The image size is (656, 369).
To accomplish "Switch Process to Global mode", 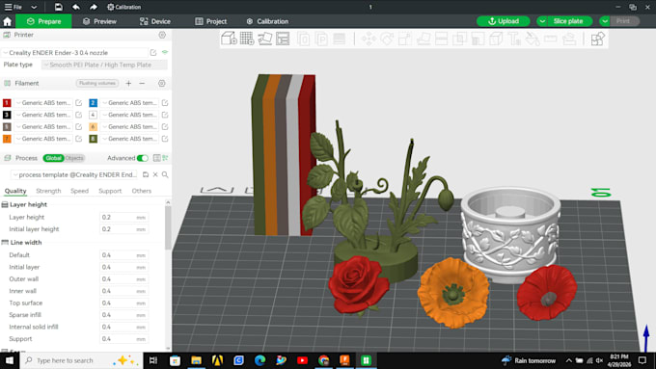I will 53,158.
